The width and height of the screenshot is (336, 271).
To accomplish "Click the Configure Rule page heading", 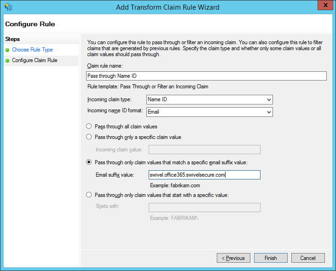I will tap(30, 23).
